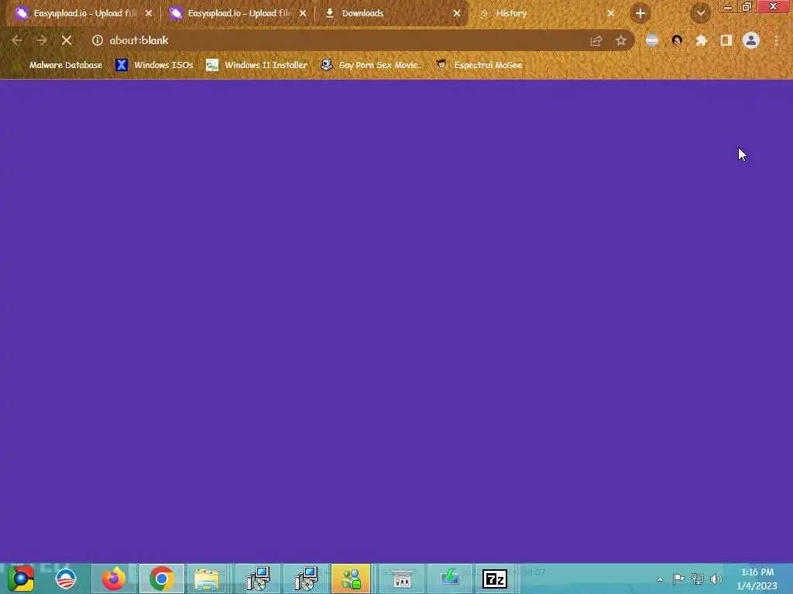Viewport: 793px width, 594px height.
Task: Open Malware Database bookmark
Action: 60,65
